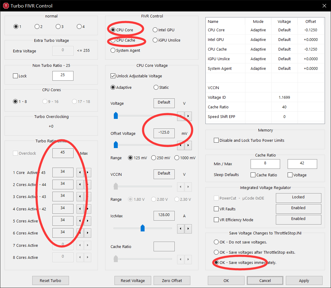The width and height of the screenshot is (331, 288).
Task: Click VR Efficiency Mode Enabled button
Action: coord(298,219)
